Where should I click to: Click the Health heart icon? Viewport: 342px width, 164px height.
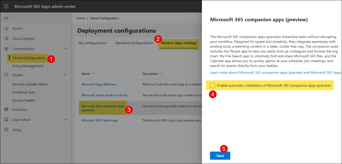point(6,75)
